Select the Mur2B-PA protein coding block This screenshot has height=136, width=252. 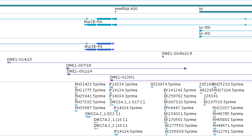point(104,50)
